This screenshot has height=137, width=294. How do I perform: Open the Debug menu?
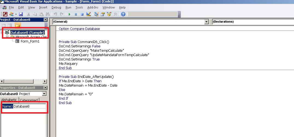(56, 7)
